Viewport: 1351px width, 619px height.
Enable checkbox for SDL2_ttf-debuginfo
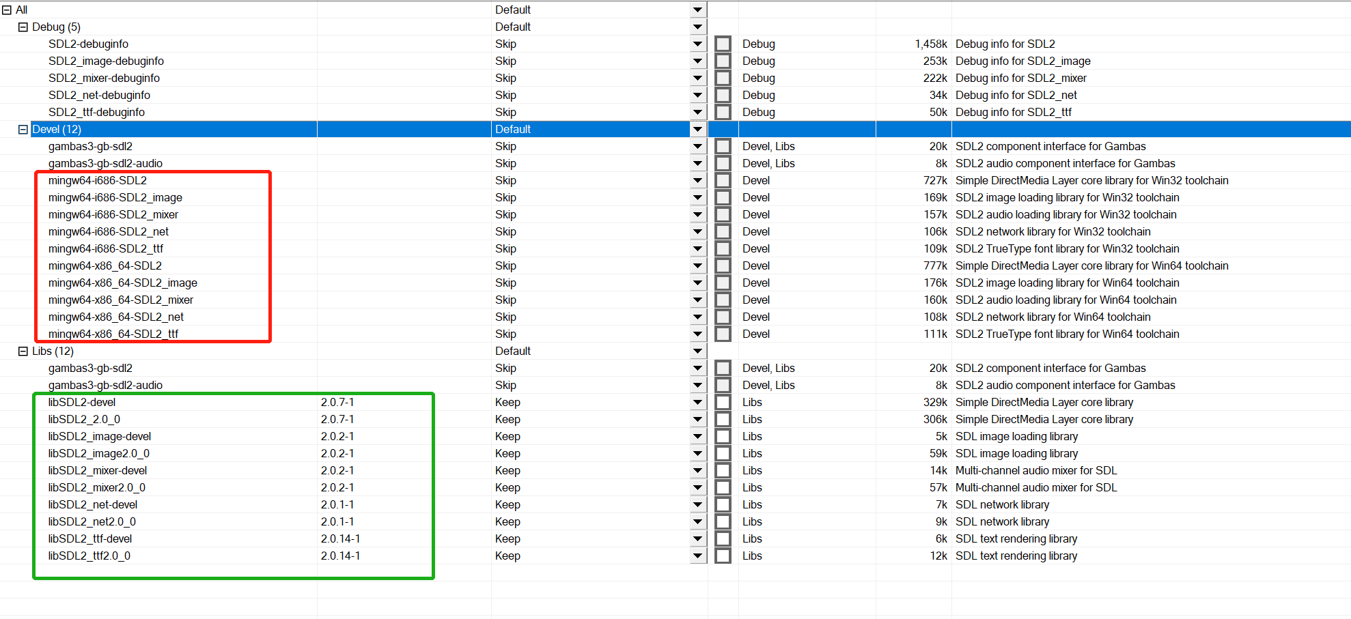click(x=723, y=113)
